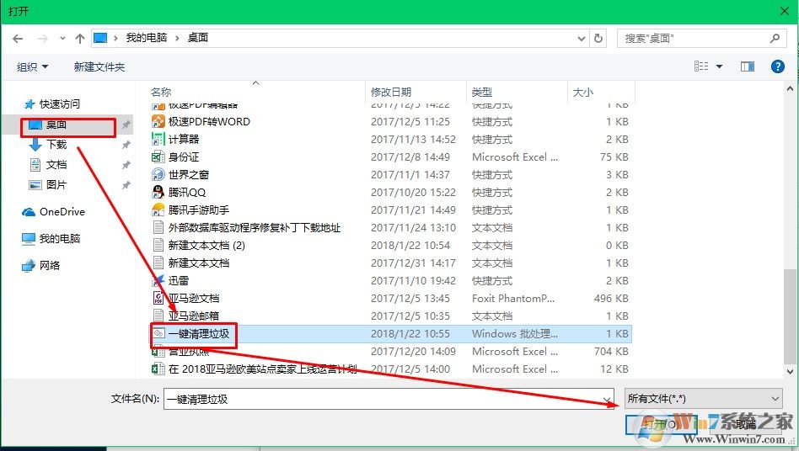Select 快速访问 in navigation pane
Image resolution: width=799 pixels, height=451 pixels.
60,103
